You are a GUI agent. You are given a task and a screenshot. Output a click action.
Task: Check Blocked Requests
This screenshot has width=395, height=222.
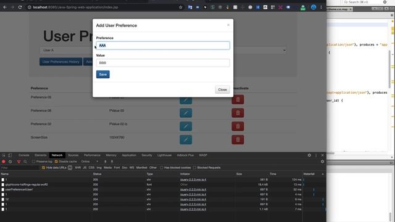(x=194, y=168)
